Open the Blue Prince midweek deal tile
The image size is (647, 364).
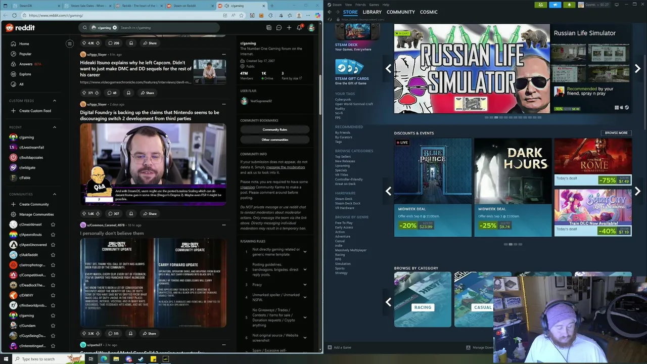pyautogui.click(x=432, y=188)
